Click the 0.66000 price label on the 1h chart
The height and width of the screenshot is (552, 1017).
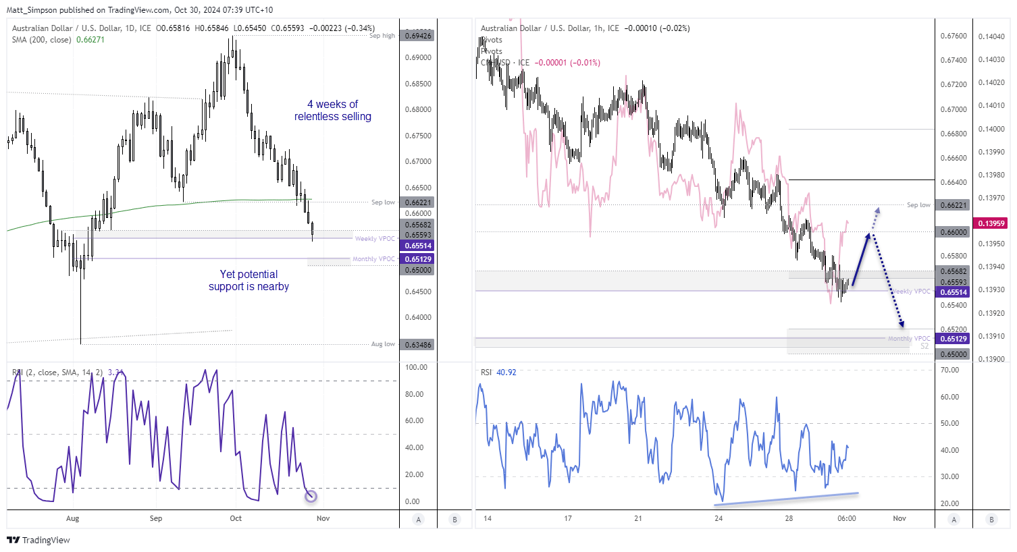pyautogui.click(x=954, y=232)
